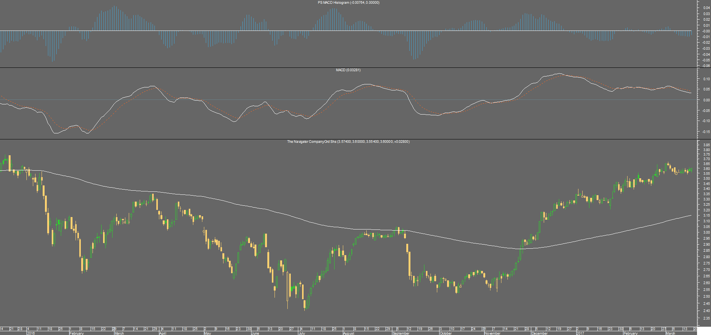Click the 2.35 price on the price scale
This screenshot has width=711, height=335.
[706, 318]
